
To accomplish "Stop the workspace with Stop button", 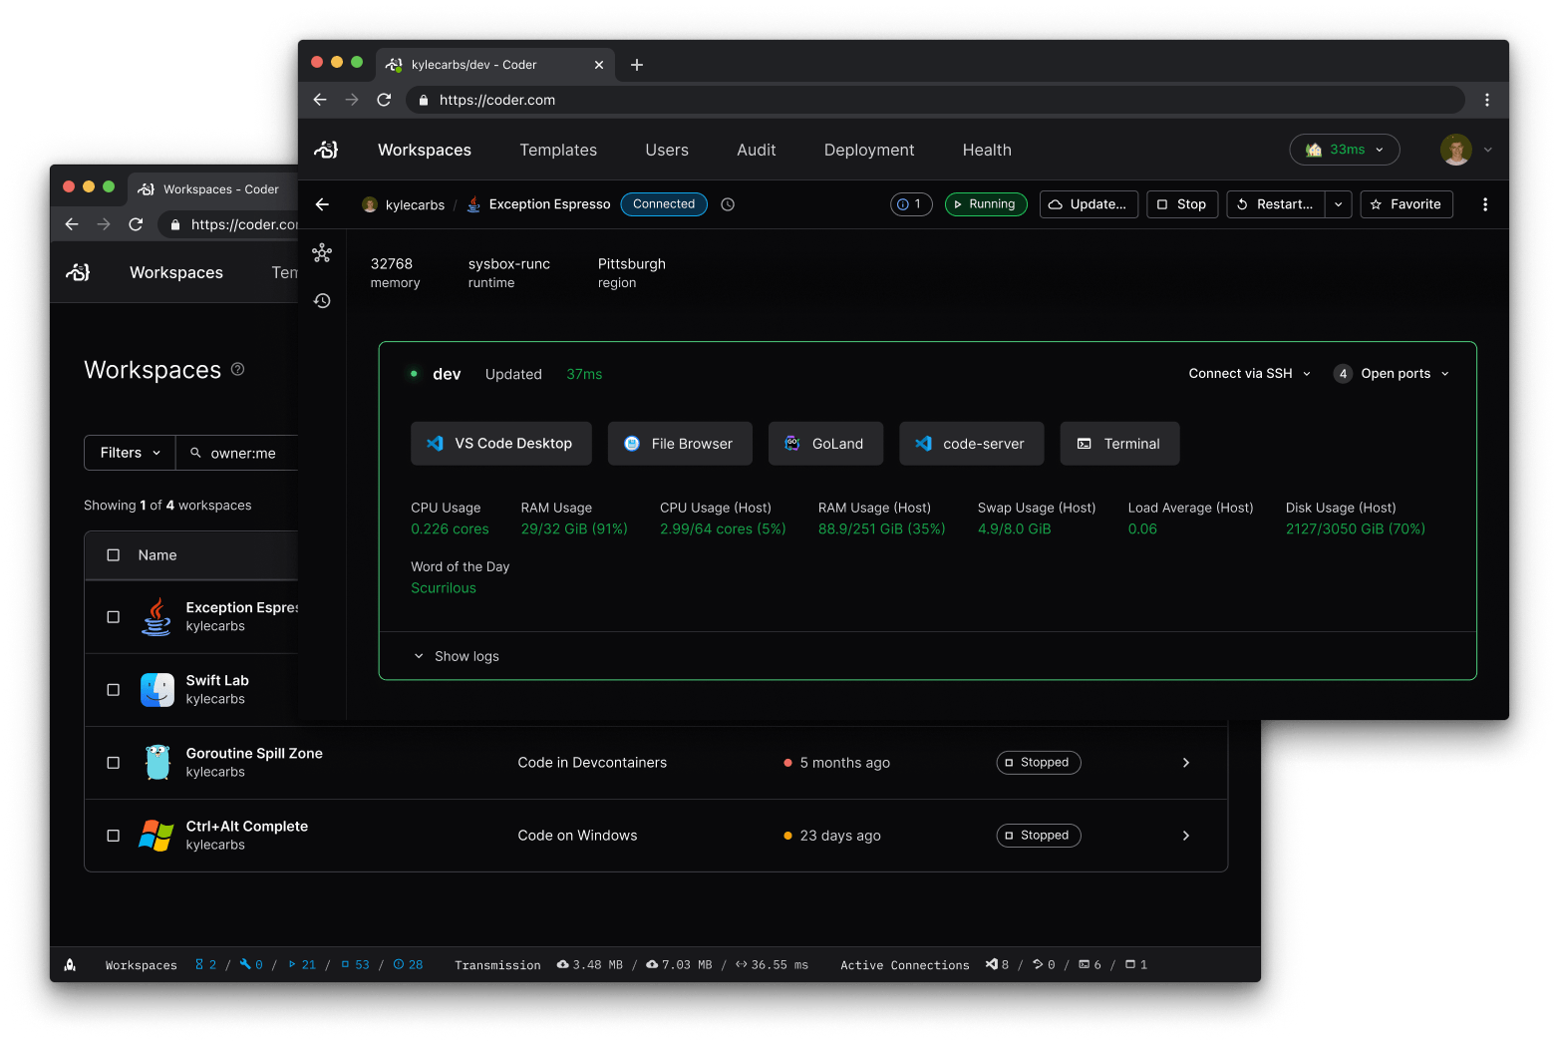I will 1182,204.
